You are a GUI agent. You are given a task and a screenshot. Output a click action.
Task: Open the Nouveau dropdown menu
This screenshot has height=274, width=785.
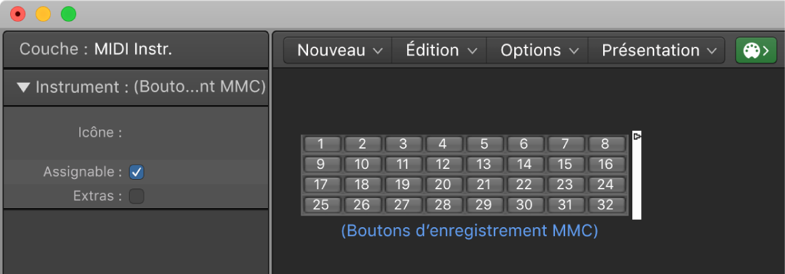tap(338, 50)
